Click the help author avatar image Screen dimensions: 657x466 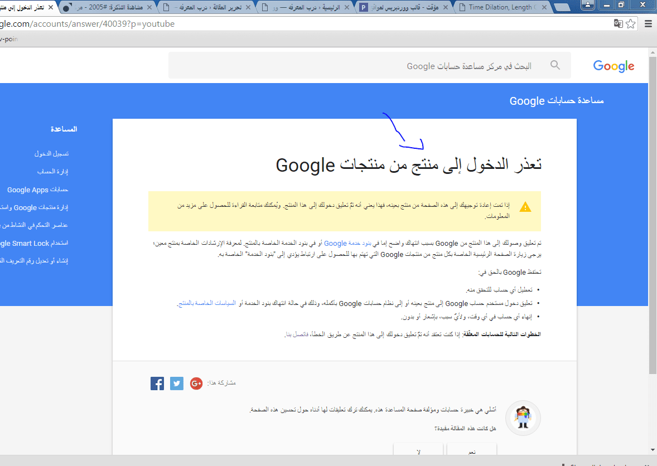(523, 418)
